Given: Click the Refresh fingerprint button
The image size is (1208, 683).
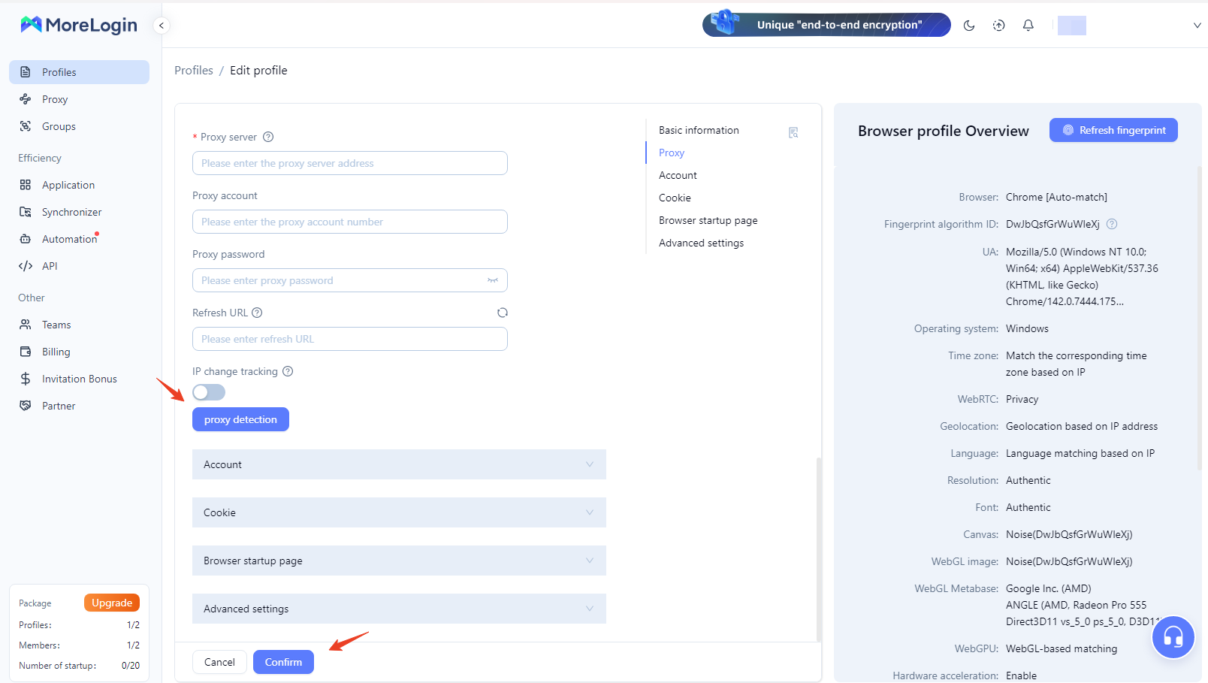Looking at the screenshot, I should 1113,130.
